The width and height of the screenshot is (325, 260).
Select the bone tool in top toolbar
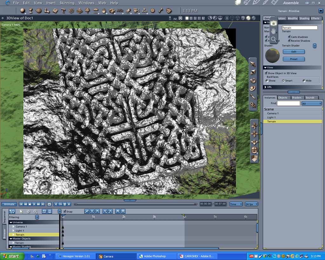(161, 10)
